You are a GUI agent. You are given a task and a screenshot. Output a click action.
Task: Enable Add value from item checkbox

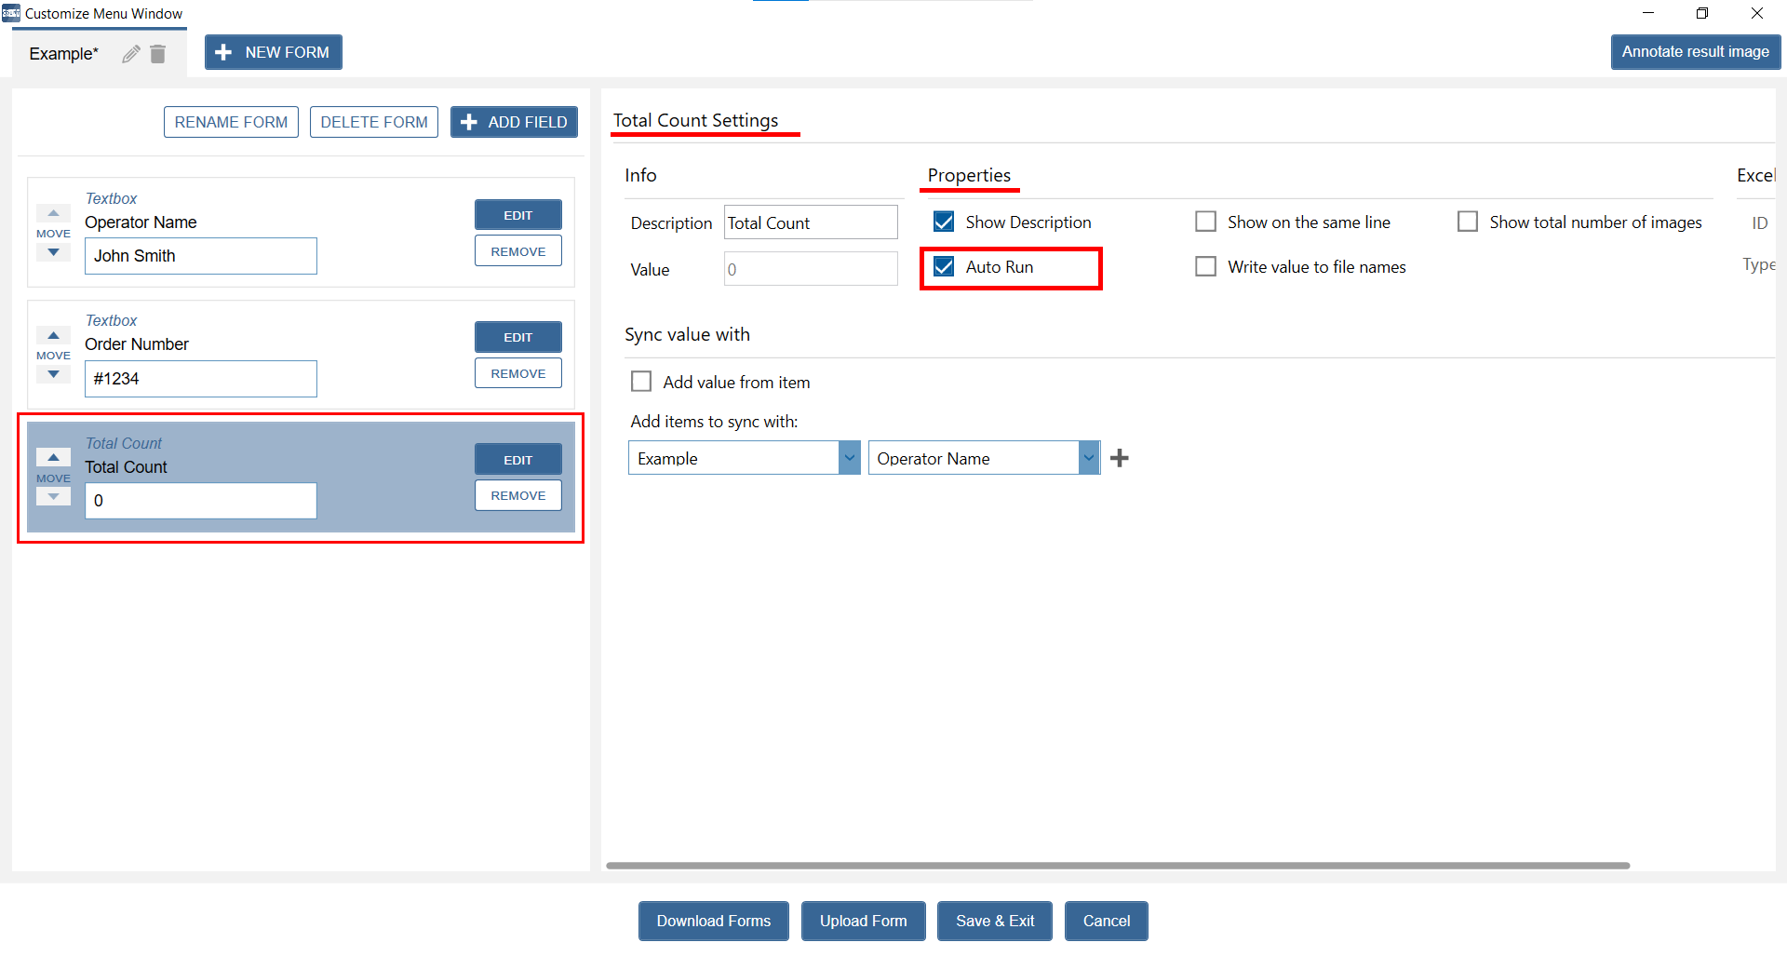click(641, 382)
